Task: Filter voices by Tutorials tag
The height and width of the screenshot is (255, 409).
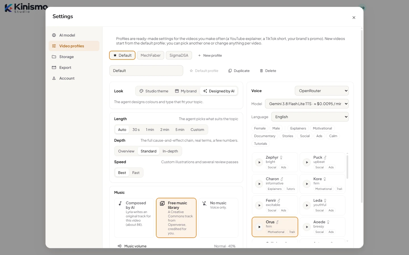Action: click(260, 144)
